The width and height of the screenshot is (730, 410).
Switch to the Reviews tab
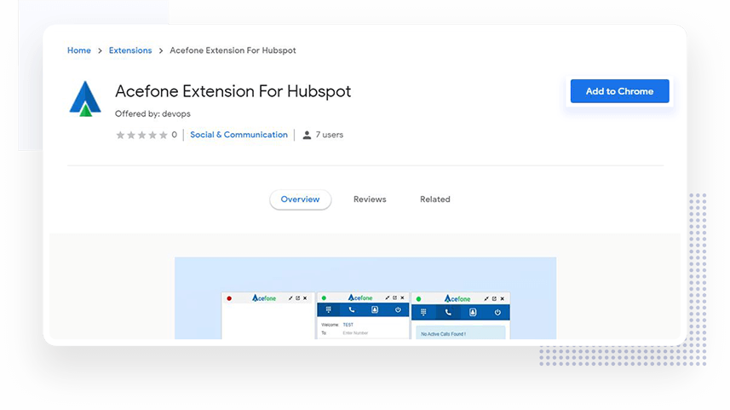pos(370,199)
